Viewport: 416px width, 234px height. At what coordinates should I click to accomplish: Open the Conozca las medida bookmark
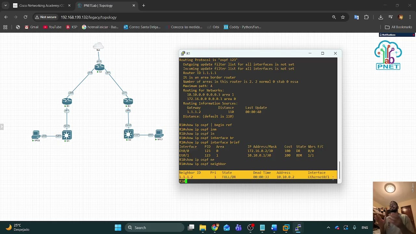tap(184, 27)
